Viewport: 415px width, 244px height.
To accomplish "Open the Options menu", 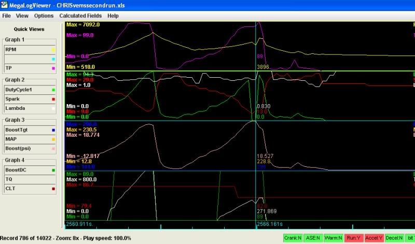I will point(44,16).
